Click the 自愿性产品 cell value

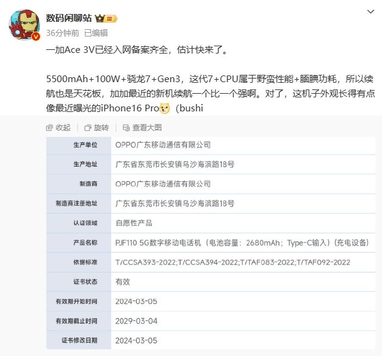tap(134, 223)
